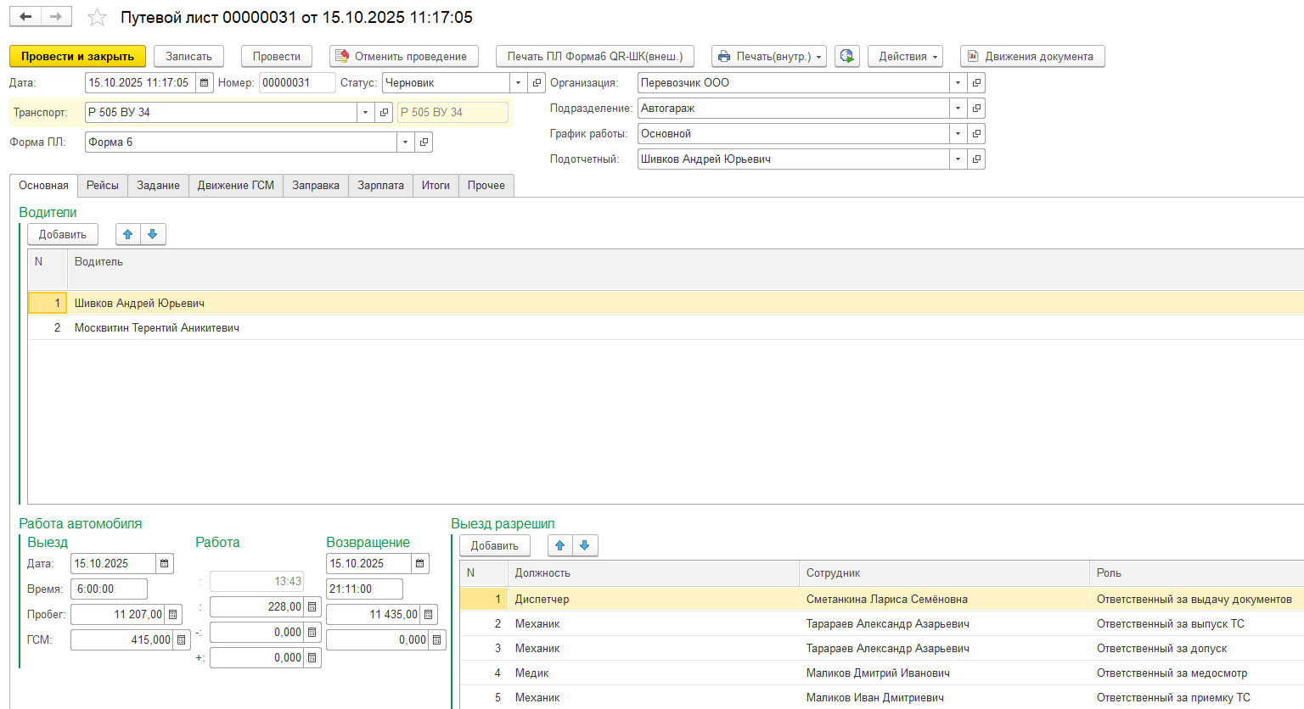This screenshot has width=1304, height=709.
Task: Expand the Транспорт dropdown list
Action: [x=365, y=113]
